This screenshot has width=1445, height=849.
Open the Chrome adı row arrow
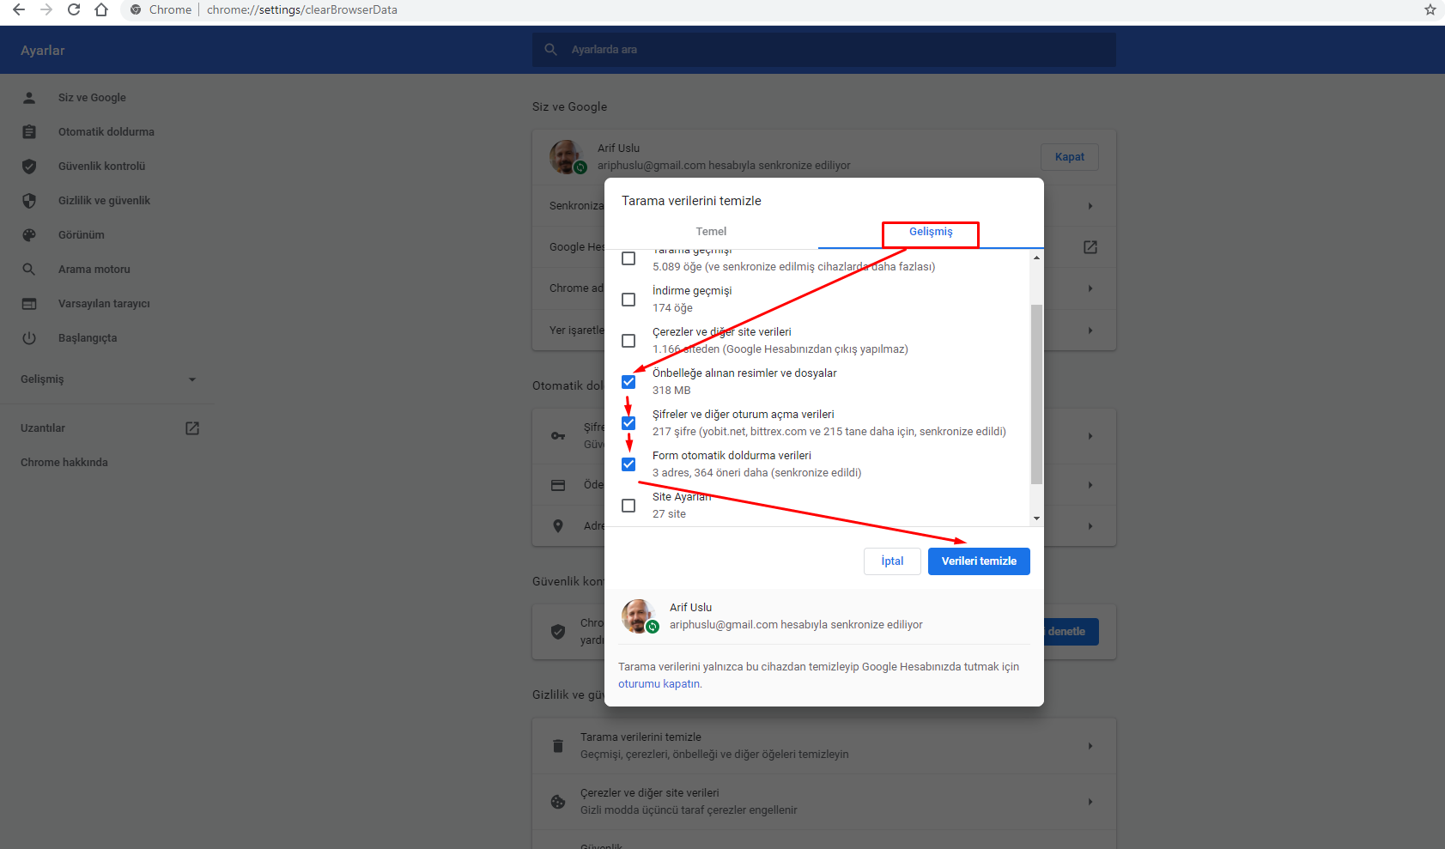pos(1090,288)
